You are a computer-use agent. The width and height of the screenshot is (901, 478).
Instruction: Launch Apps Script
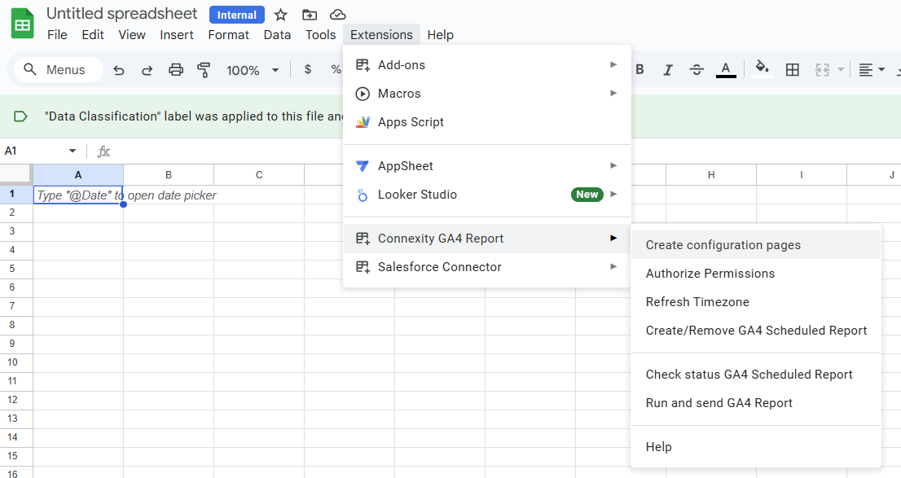tap(486, 122)
